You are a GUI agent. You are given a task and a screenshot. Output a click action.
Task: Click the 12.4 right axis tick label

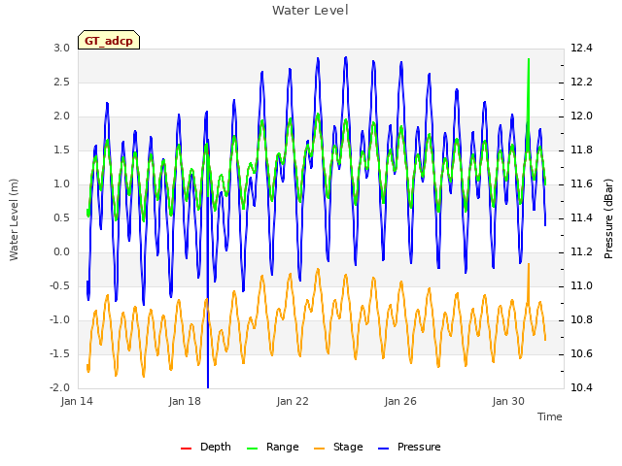point(581,48)
